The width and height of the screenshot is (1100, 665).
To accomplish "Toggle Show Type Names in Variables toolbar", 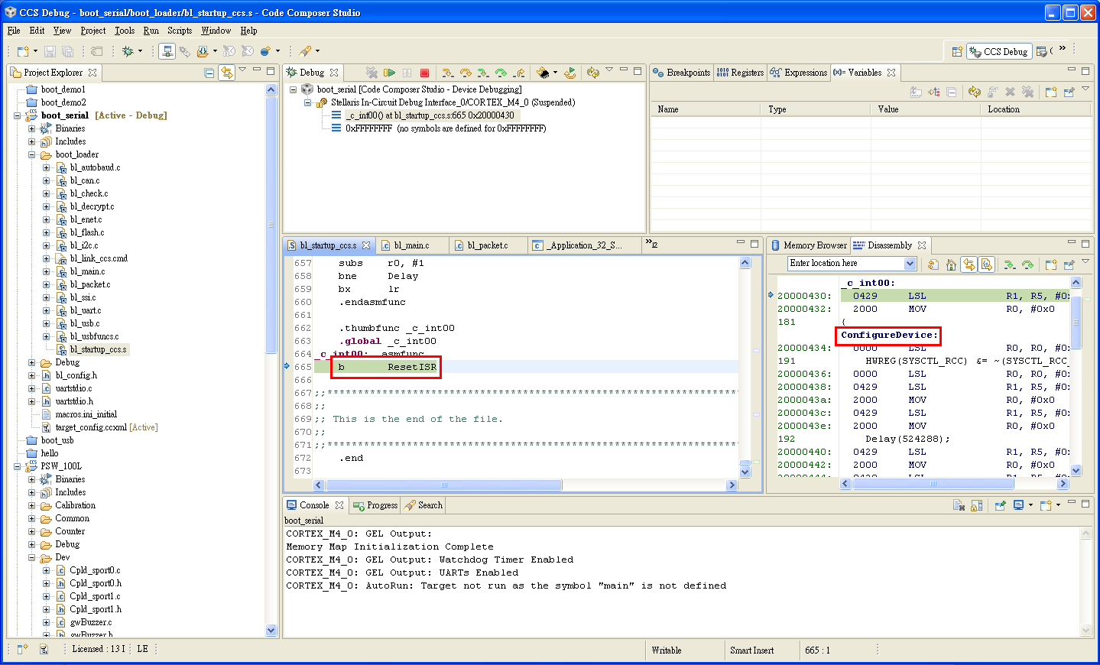I will [916, 92].
